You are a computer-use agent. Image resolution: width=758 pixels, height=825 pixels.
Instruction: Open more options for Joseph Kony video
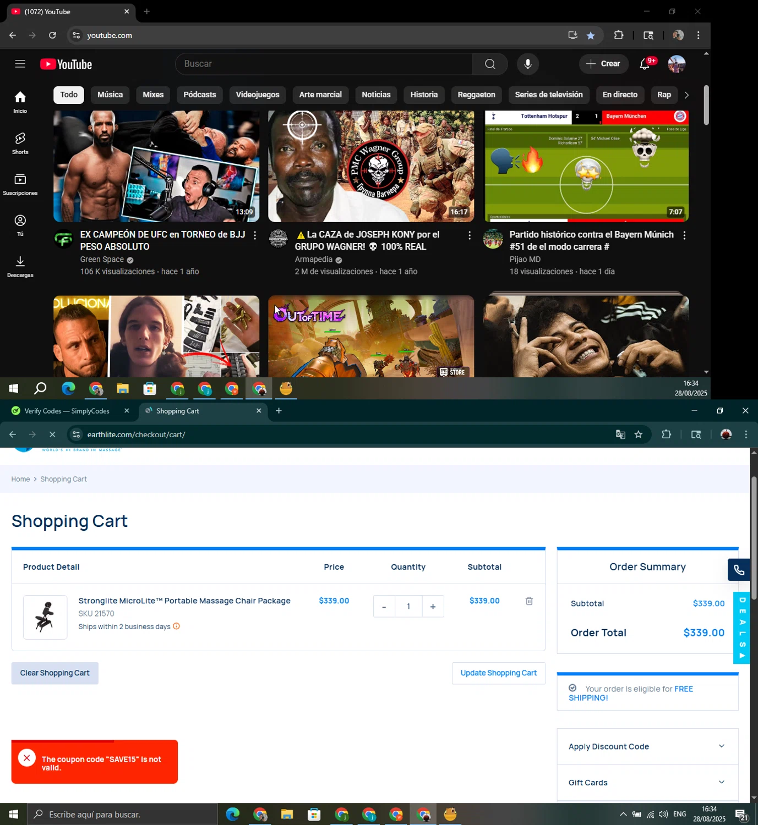pyautogui.click(x=470, y=235)
